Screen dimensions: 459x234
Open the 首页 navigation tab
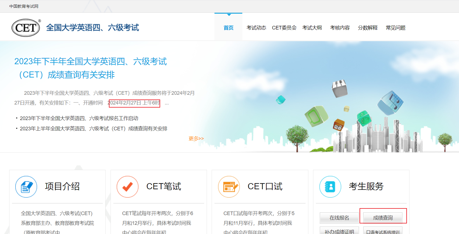coord(228,28)
